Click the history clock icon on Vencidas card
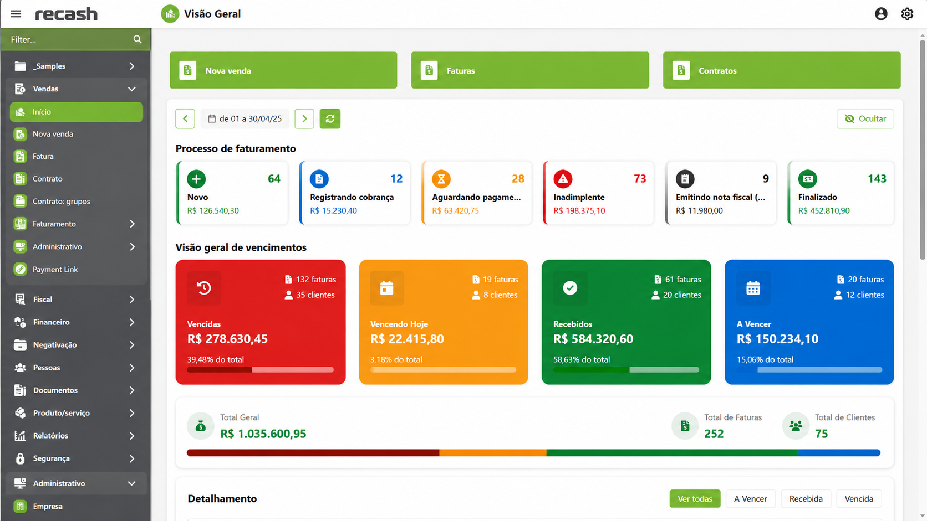This screenshot has height=521, width=927. tap(204, 288)
